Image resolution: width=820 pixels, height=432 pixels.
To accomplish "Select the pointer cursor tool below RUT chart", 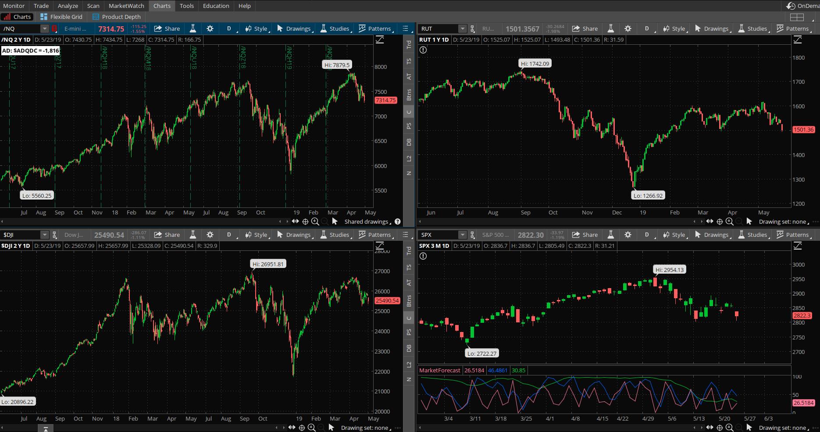I will 749,221.
